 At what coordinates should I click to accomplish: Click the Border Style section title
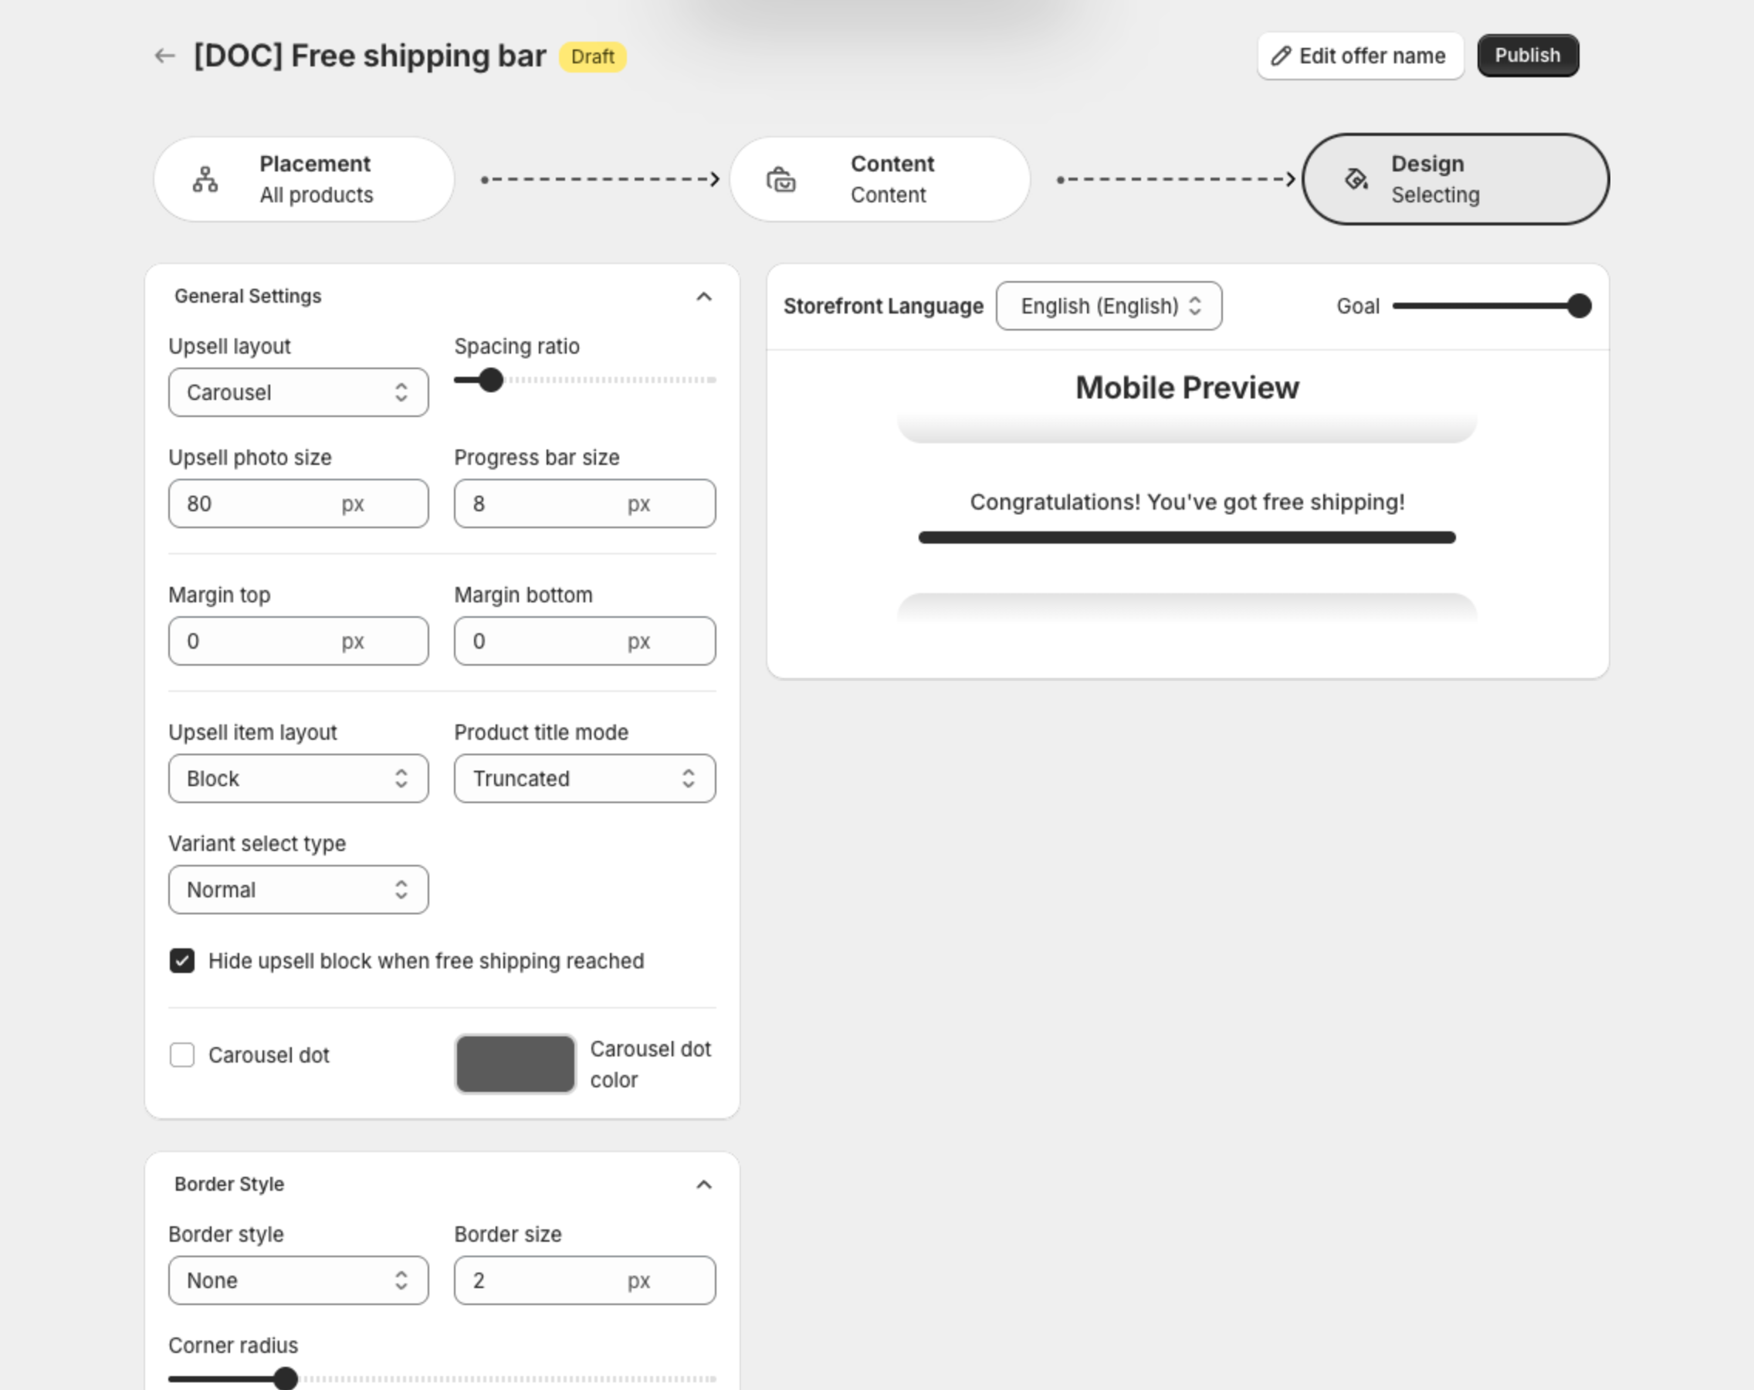(x=229, y=1184)
